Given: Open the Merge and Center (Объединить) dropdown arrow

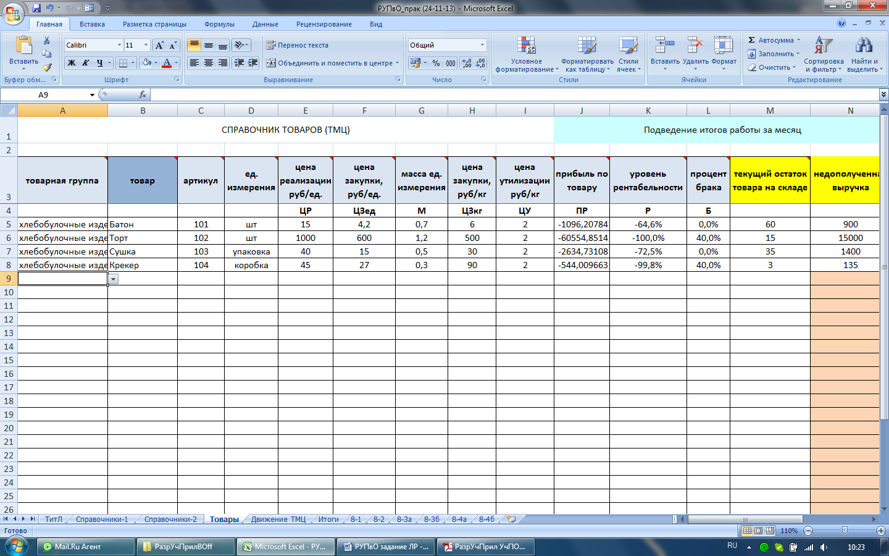Looking at the screenshot, I should point(397,63).
